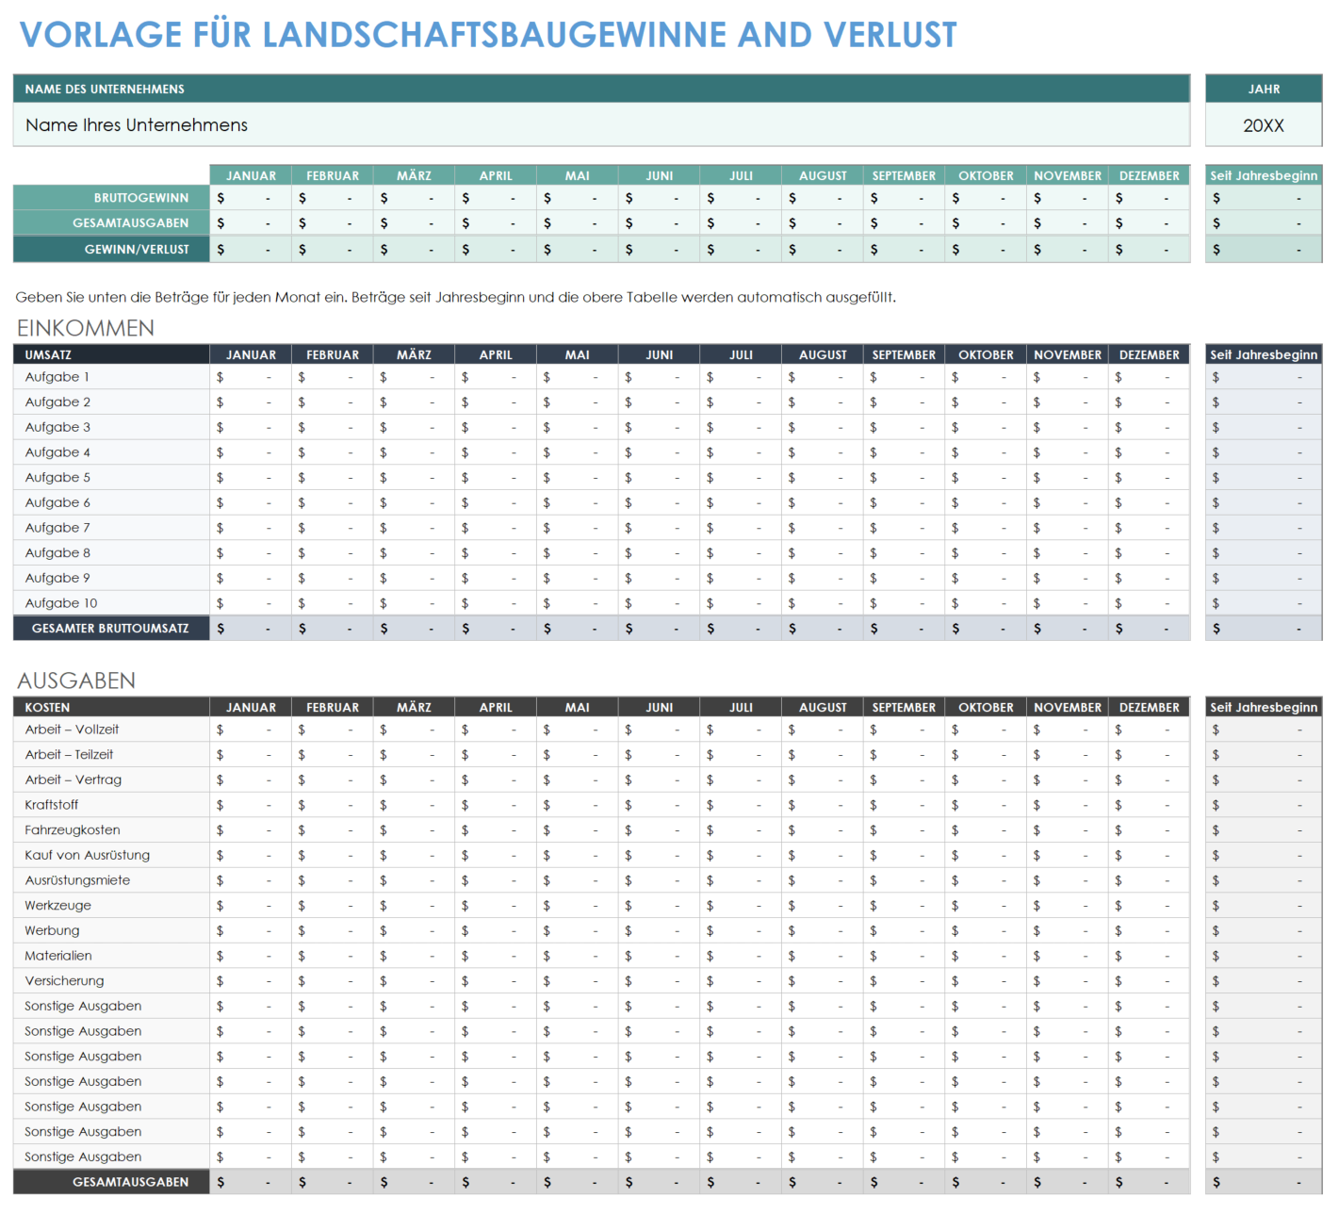1339x1214 pixels.
Task: Select the Juli cell for Werkzeuge
Action: (x=741, y=906)
